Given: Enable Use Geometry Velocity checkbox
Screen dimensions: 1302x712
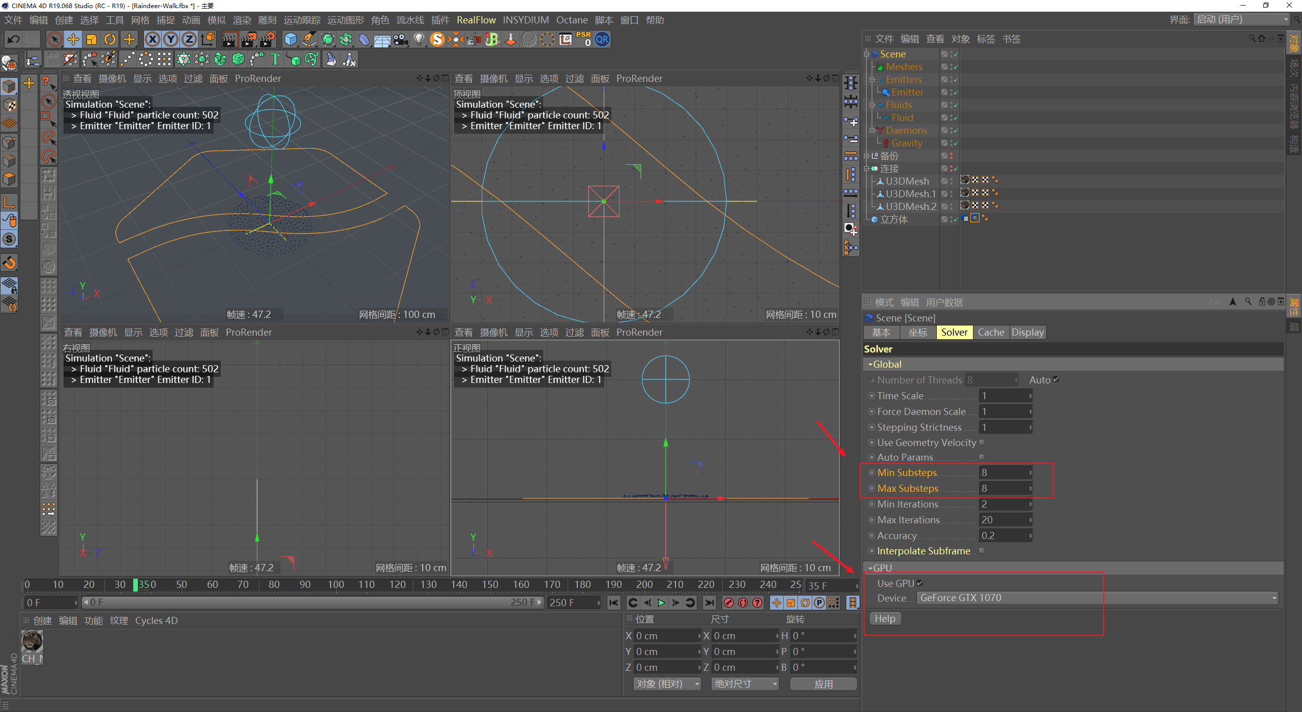Looking at the screenshot, I should pyautogui.click(x=982, y=442).
